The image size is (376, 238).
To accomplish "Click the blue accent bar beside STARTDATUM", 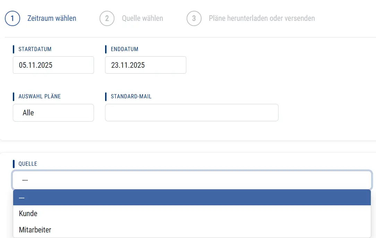I will click(14, 49).
